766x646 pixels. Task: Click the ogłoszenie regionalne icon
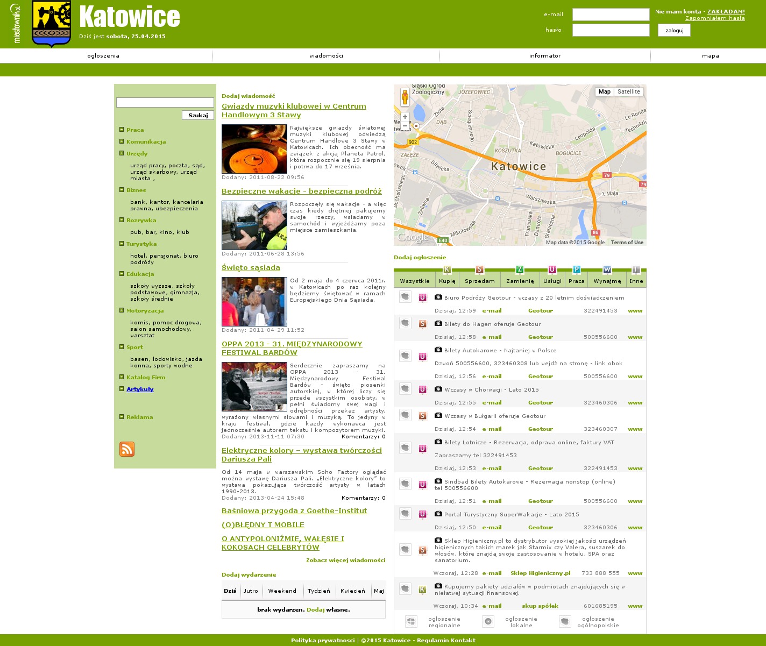click(x=411, y=622)
